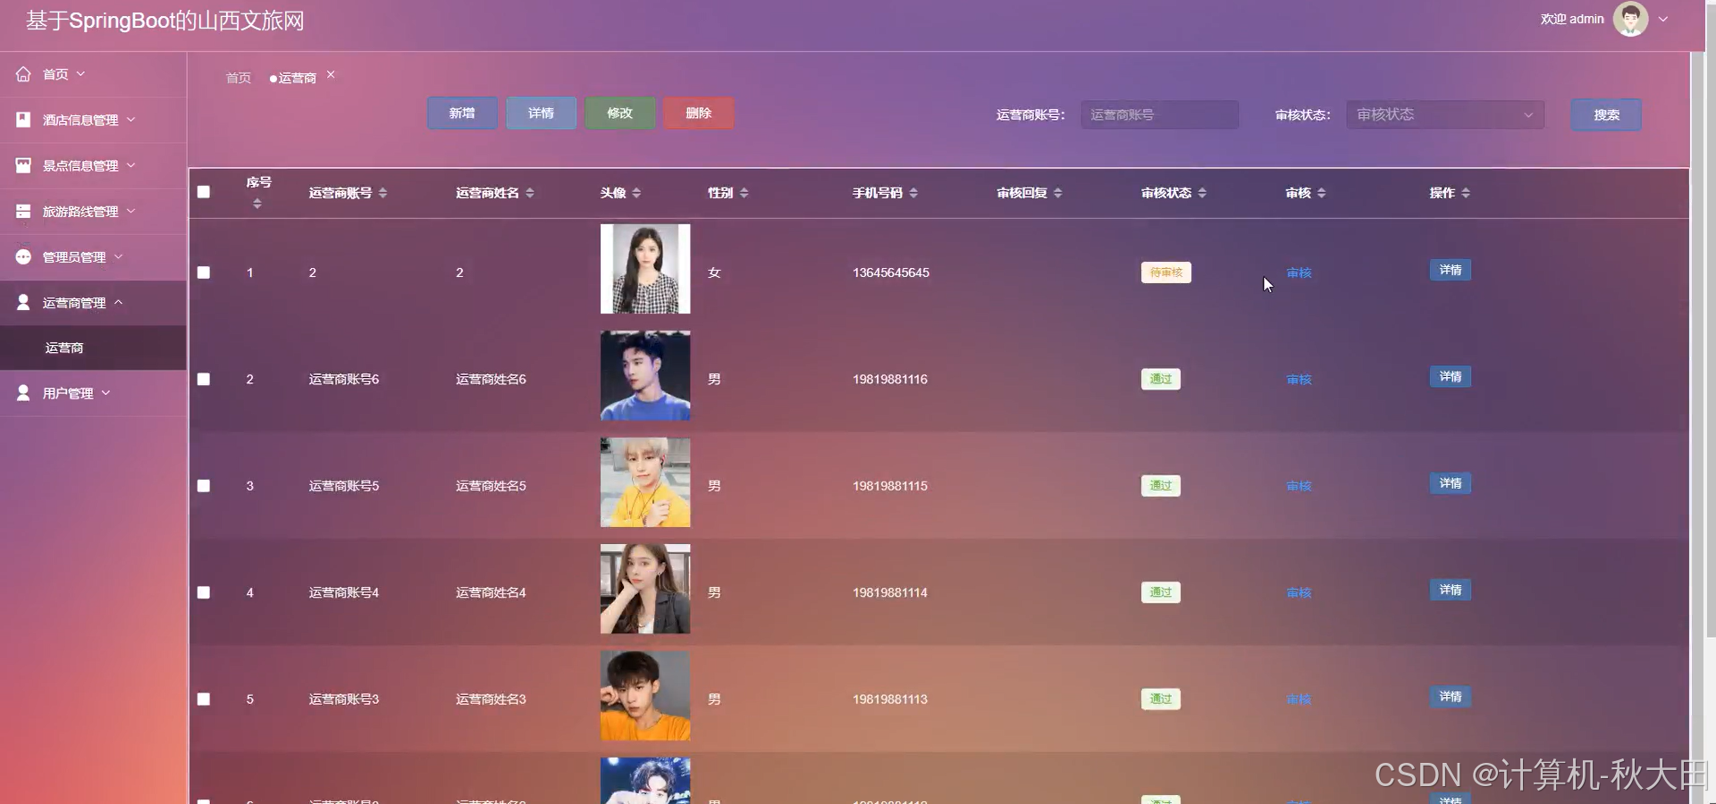Screen dimensions: 1716x804
Task: Click the 新增 button
Action: tap(462, 113)
